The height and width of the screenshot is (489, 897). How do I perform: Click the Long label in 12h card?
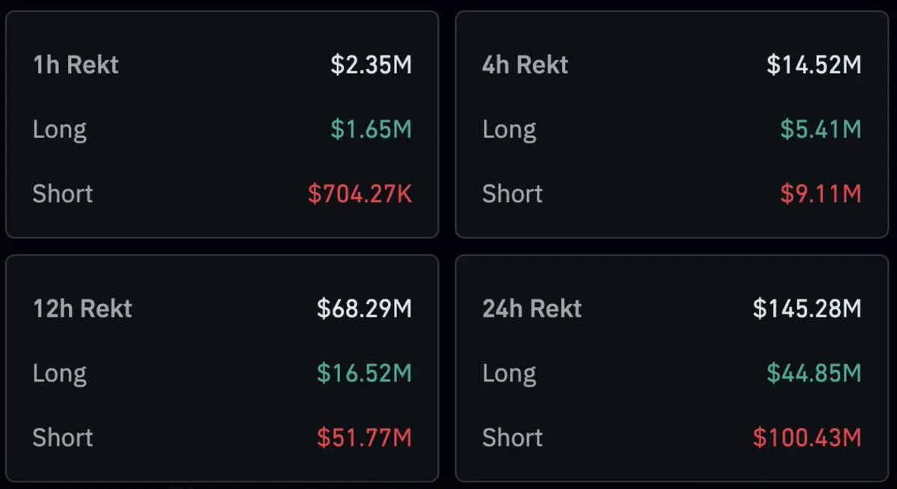click(x=60, y=373)
